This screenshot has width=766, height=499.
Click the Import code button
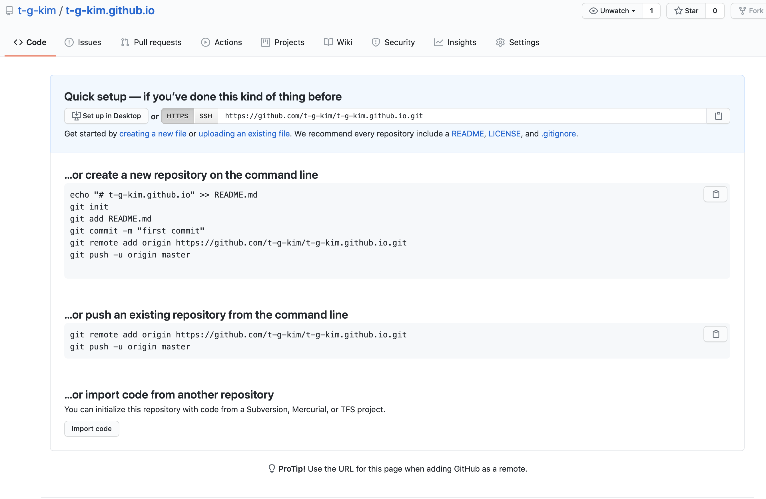coord(92,428)
